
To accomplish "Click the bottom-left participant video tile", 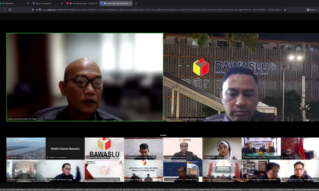I will pyautogui.click(x=26, y=170).
